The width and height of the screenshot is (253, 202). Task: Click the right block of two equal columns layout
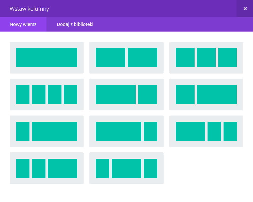point(142,57)
